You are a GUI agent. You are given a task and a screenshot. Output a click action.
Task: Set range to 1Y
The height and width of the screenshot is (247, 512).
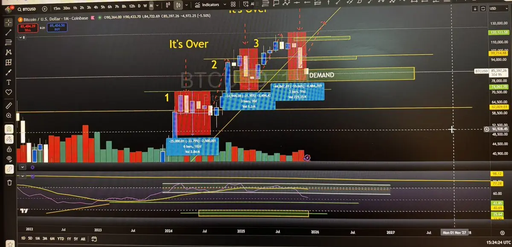(x=68, y=238)
